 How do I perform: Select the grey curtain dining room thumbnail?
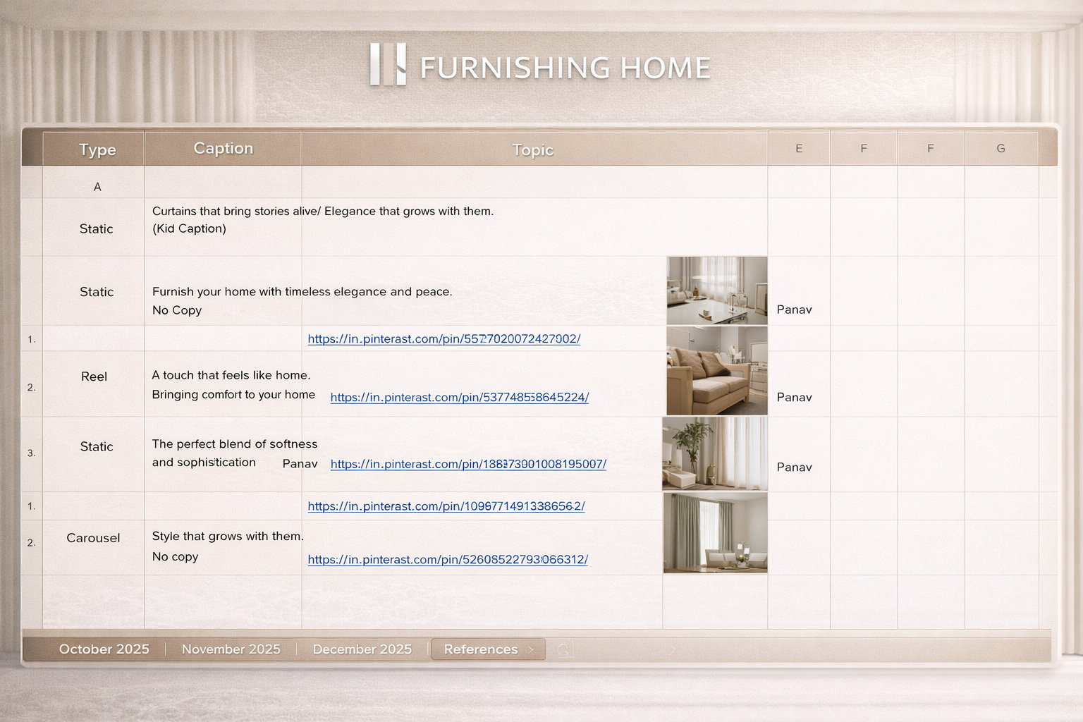pos(715,533)
